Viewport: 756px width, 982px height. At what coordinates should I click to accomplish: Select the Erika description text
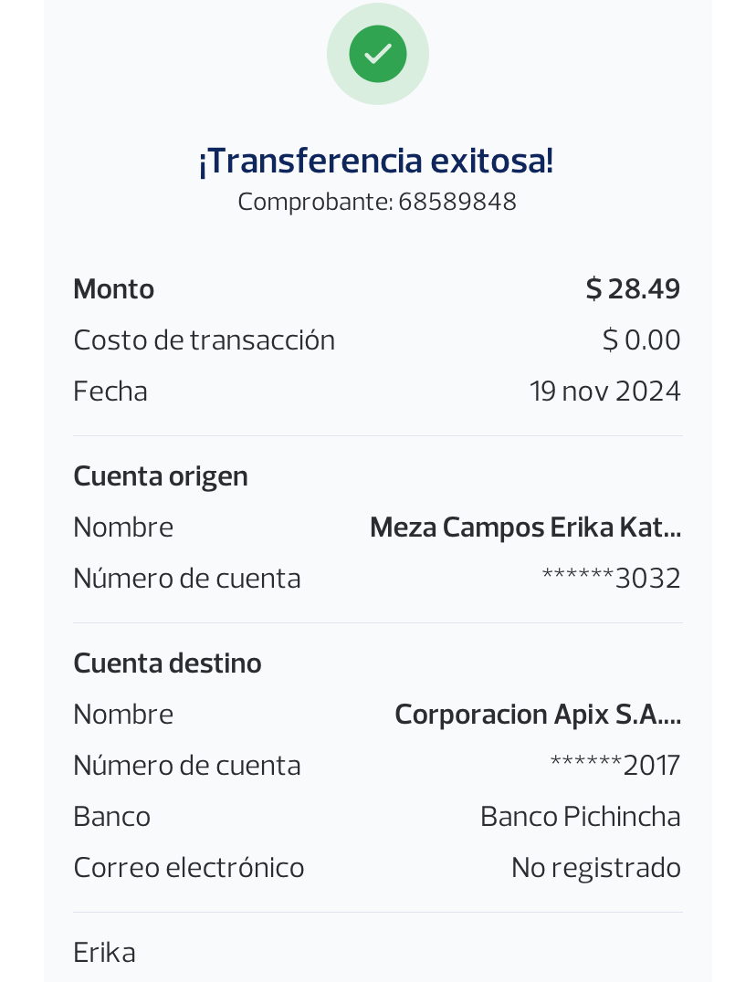[x=105, y=953]
